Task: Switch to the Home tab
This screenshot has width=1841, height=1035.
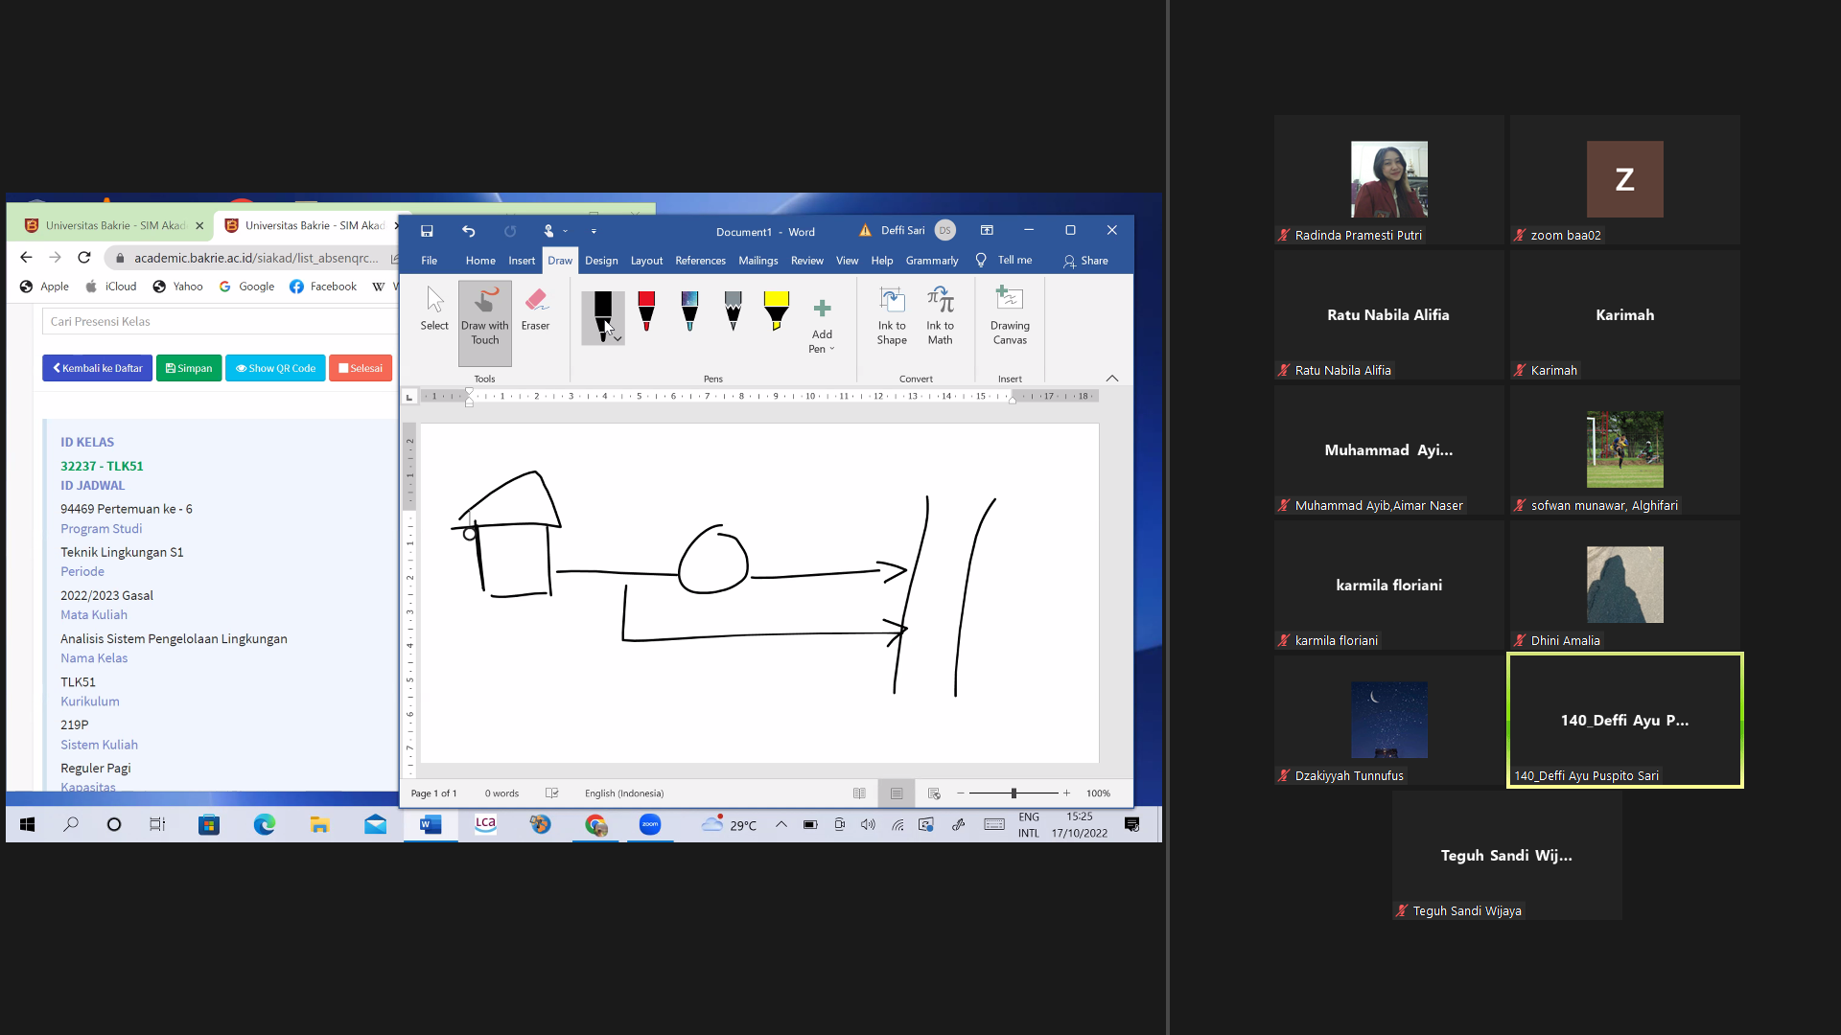Action: click(x=480, y=261)
